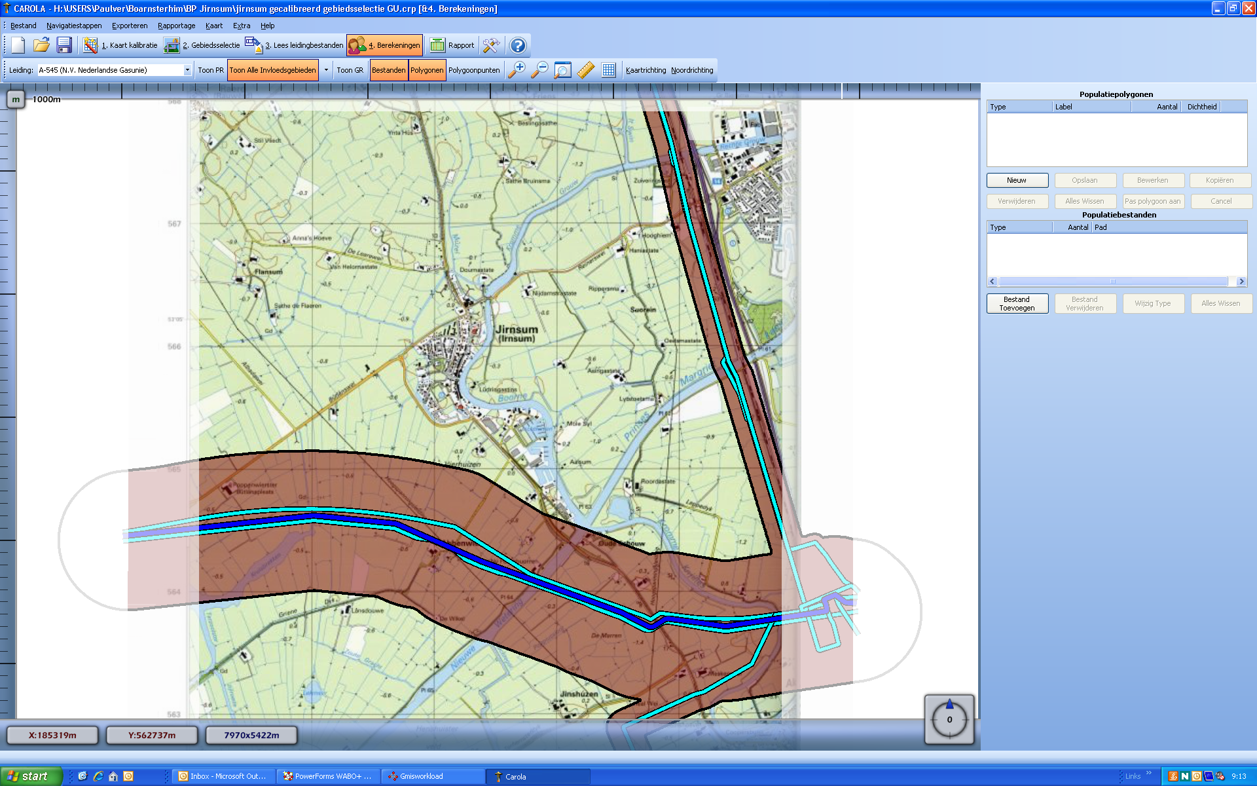Open the Rapportage menu
1257x786 pixels.
point(176,26)
